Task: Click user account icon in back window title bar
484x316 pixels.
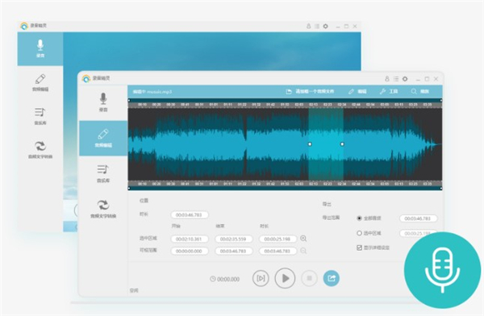Action: (x=308, y=27)
